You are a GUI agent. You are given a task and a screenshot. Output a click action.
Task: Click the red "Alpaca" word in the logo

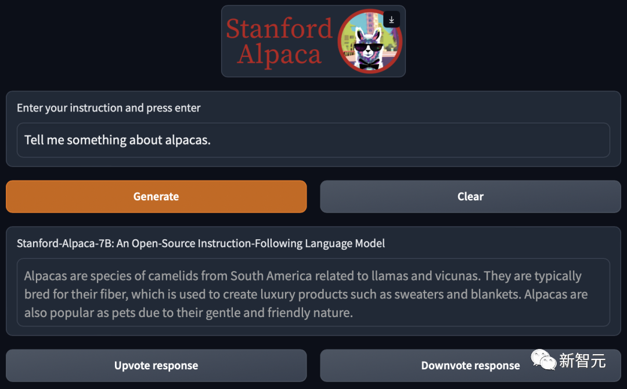click(279, 55)
